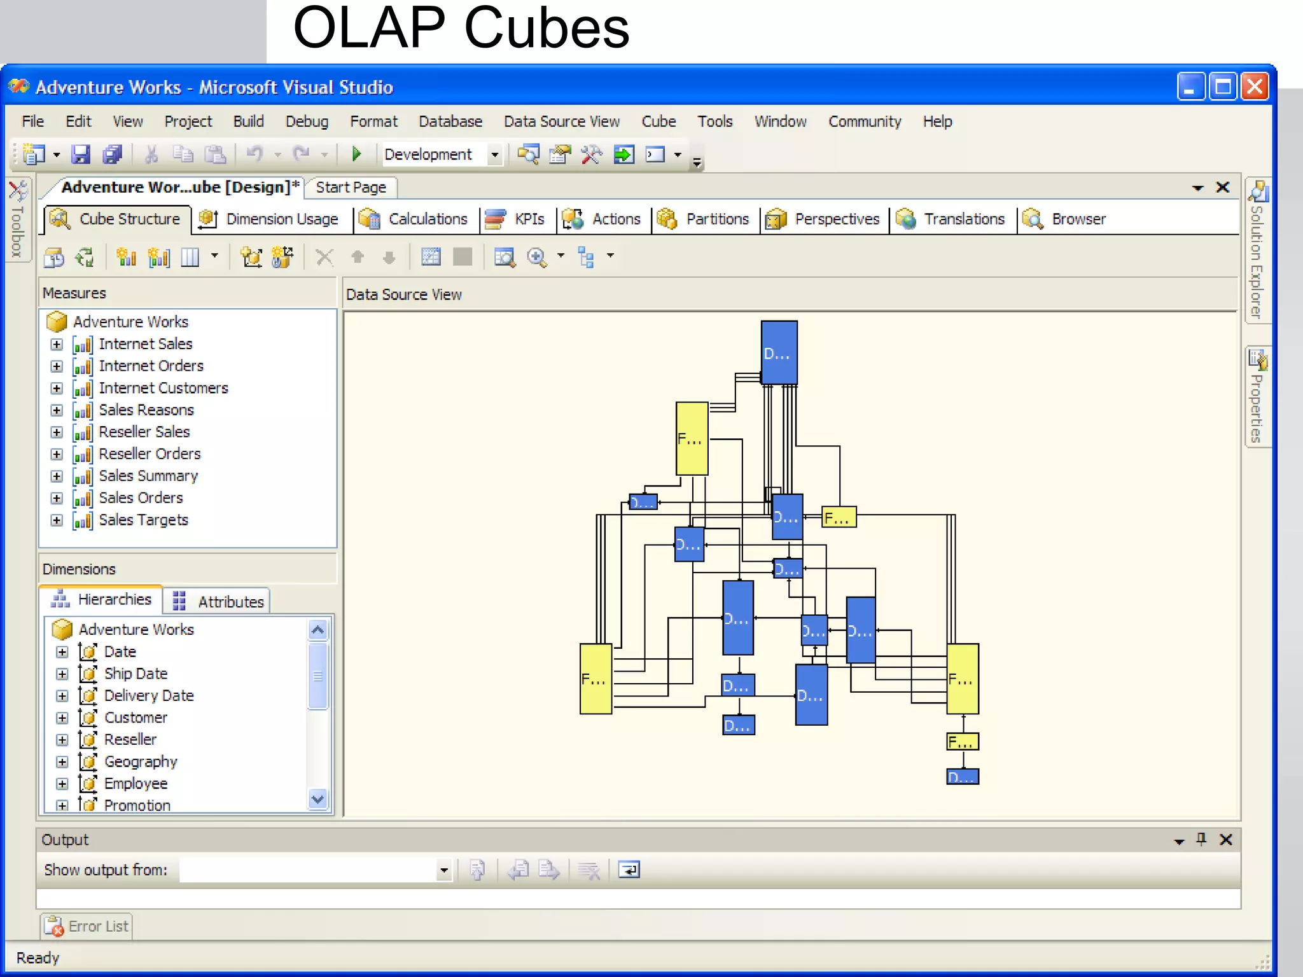Toggle Output window auto-hide pin
This screenshot has width=1303, height=977.
1201,840
